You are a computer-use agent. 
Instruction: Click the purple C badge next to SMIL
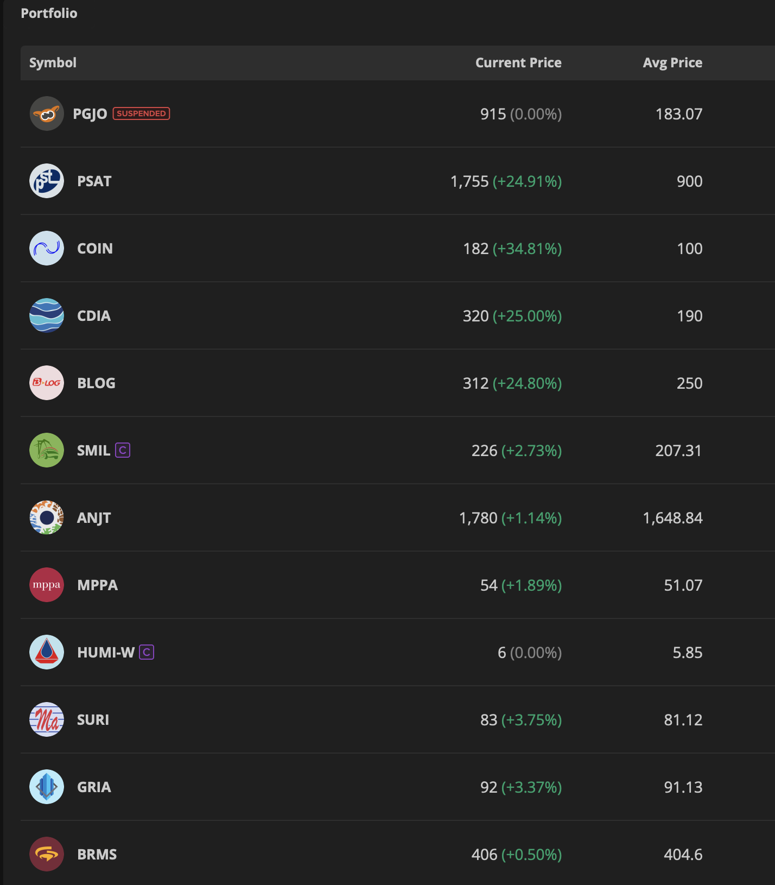tap(123, 450)
